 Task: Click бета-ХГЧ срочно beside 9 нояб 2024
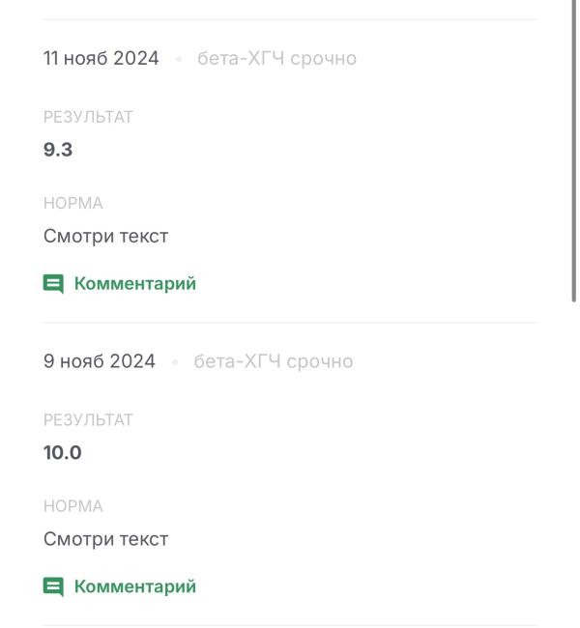click(x=273, y=361)
